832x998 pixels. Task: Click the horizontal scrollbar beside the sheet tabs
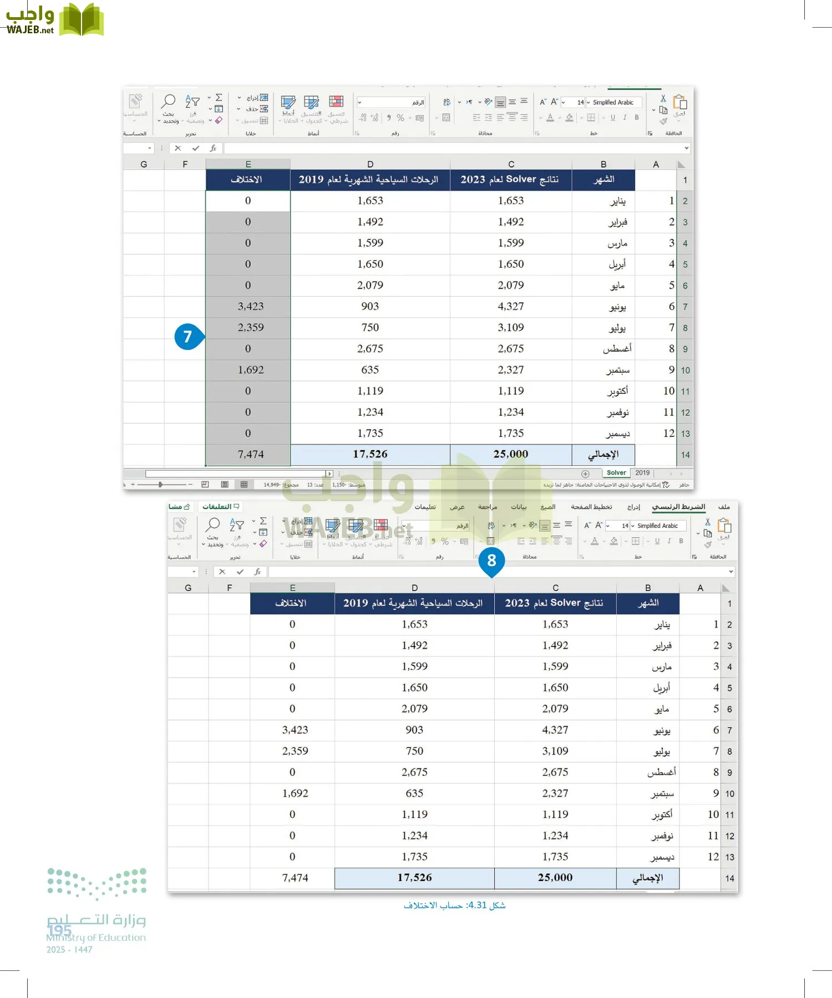pos(239,473)
